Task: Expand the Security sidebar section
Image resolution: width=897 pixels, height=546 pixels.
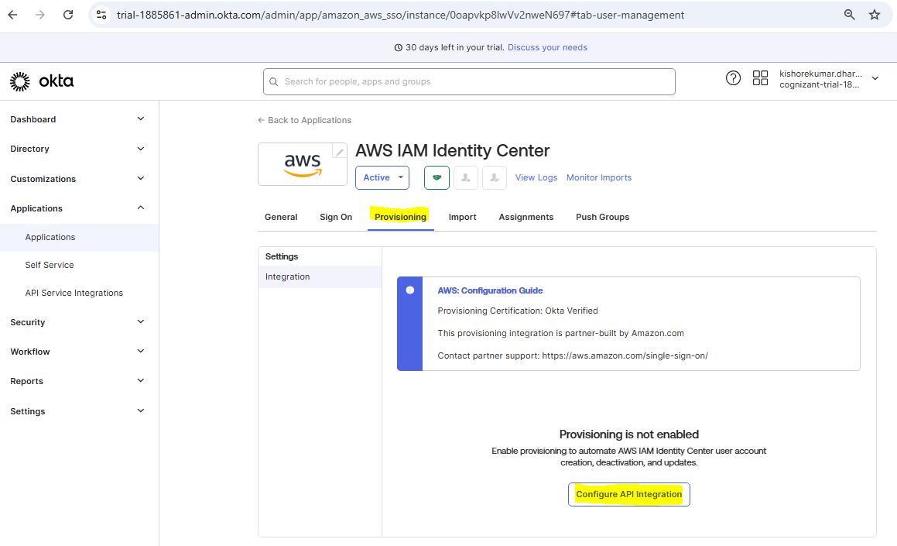Action: 140,322
